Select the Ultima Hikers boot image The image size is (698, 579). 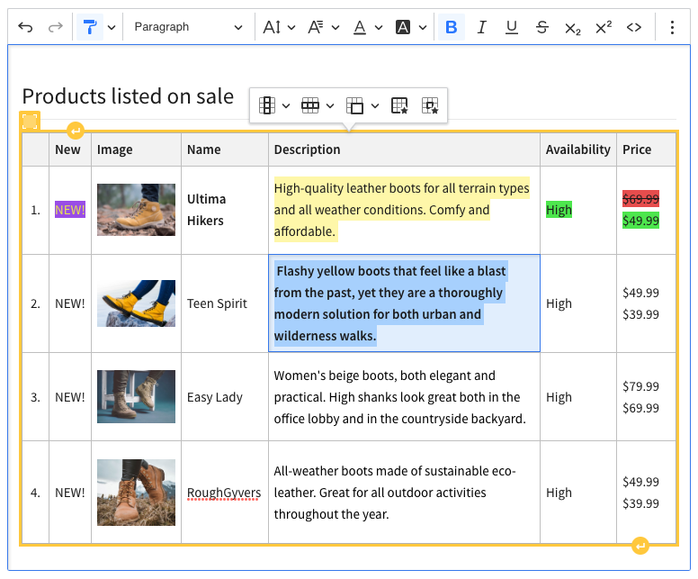136,210
